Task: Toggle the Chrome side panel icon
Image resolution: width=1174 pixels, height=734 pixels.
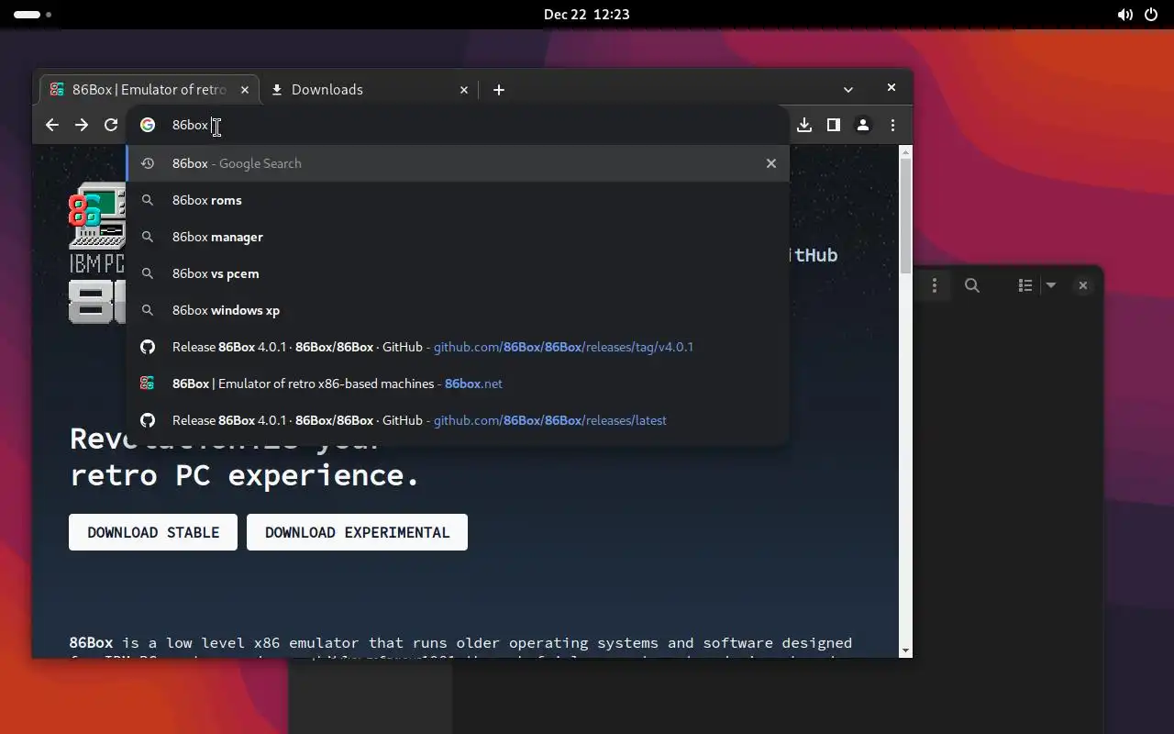Action: tap(834, 125)
